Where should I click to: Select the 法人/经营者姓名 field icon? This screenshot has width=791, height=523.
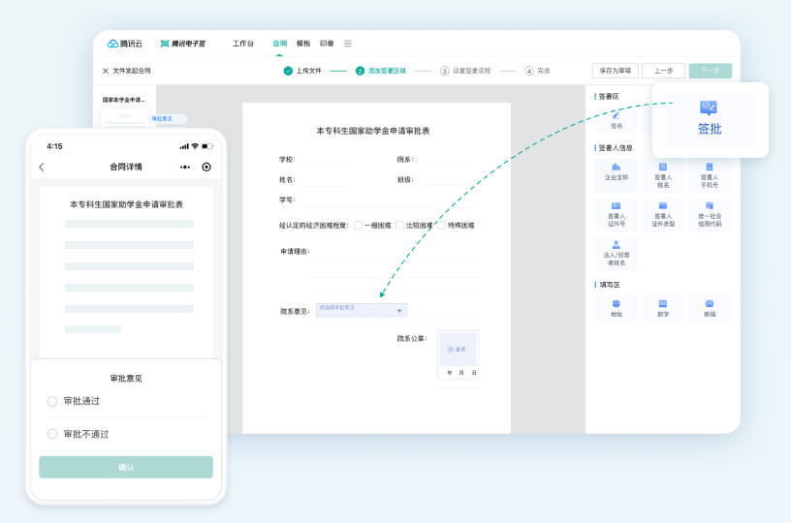617,246
